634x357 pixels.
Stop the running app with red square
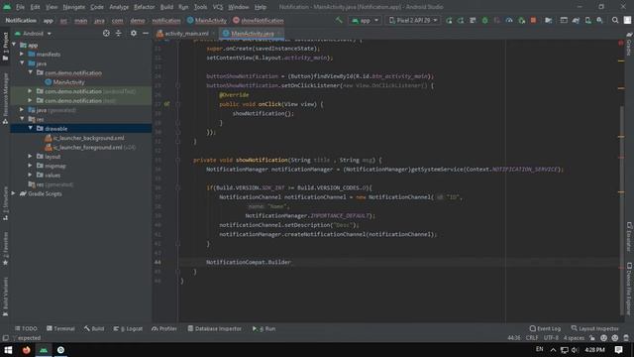pos(533,20)
